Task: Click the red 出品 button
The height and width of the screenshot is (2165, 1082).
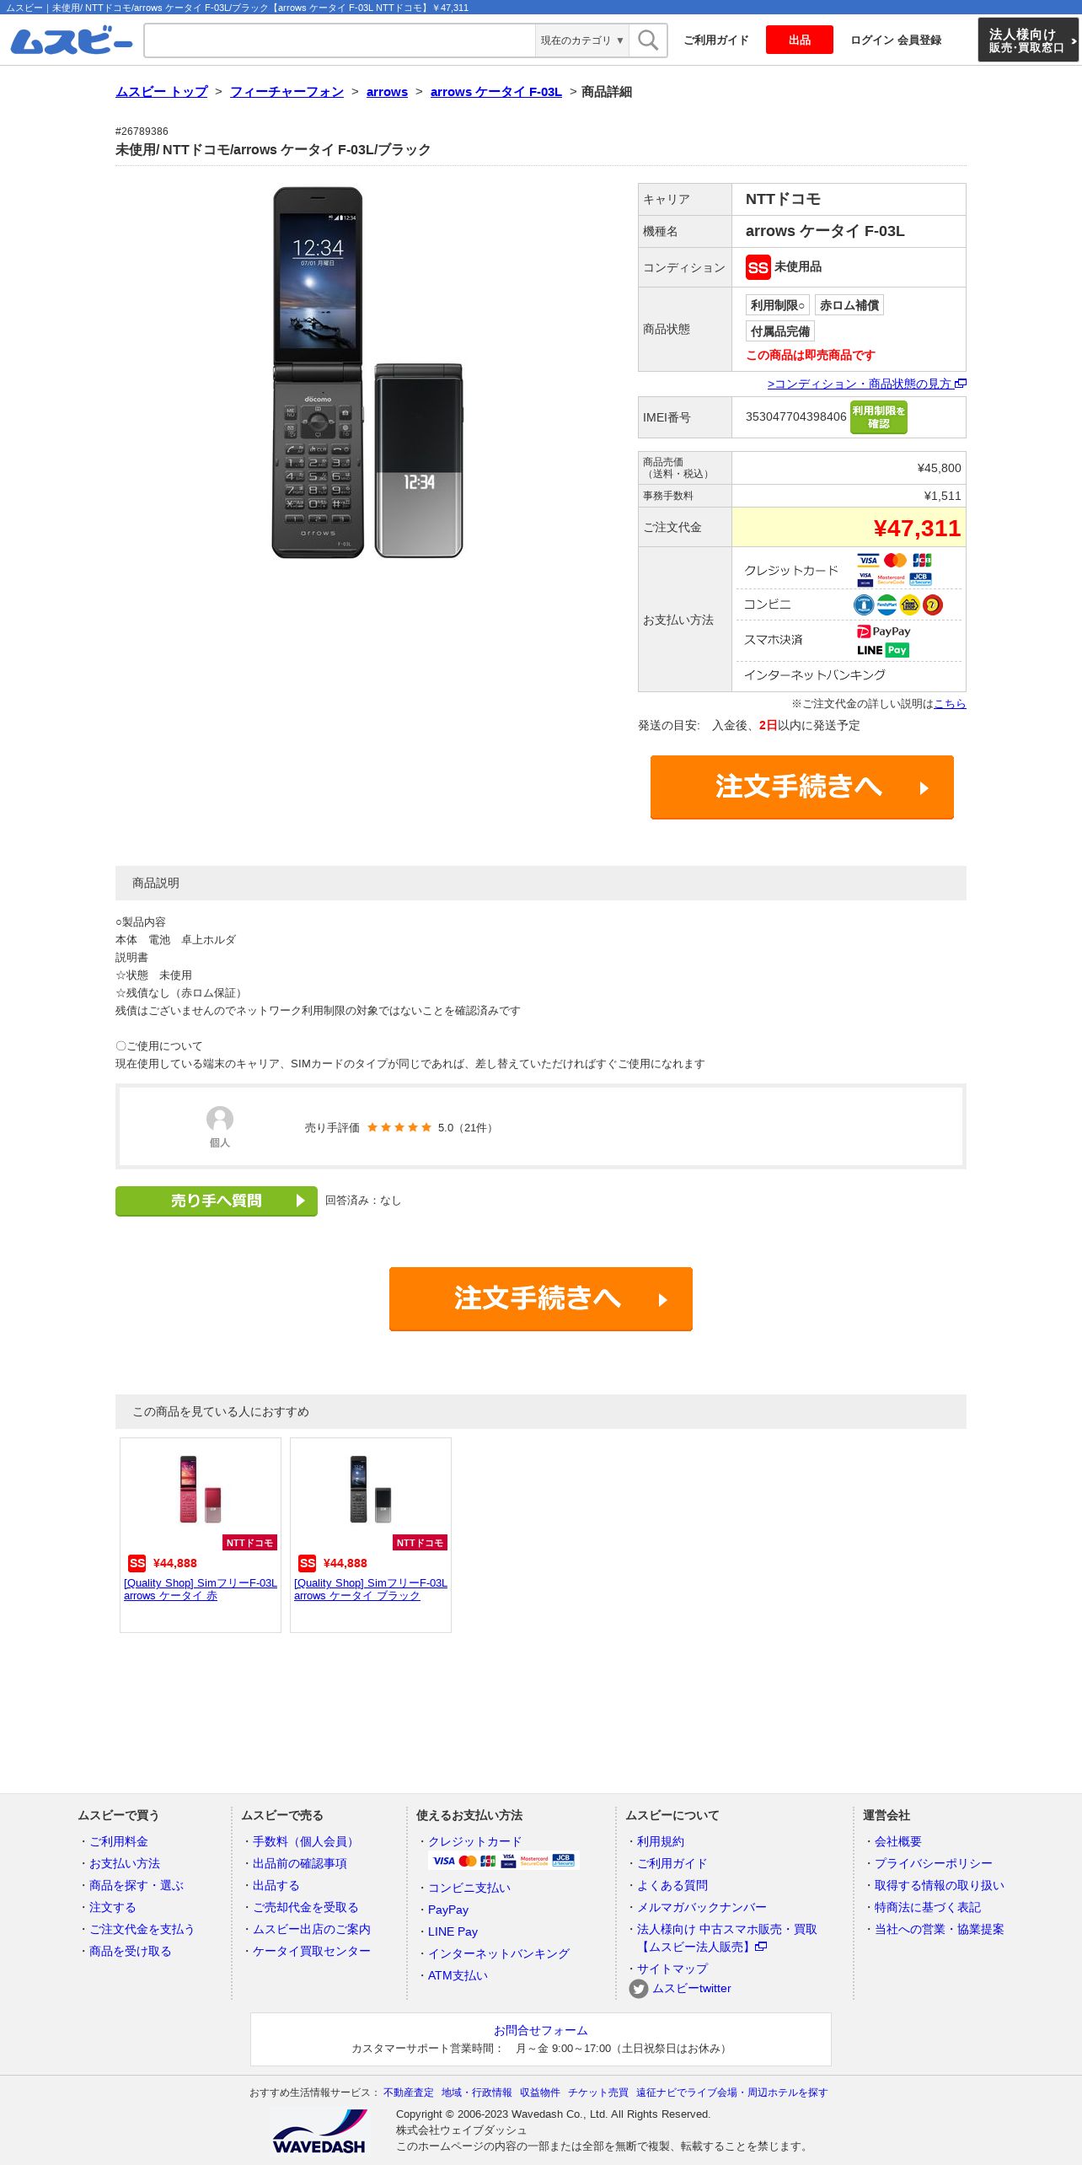Action: coord(800,40)
